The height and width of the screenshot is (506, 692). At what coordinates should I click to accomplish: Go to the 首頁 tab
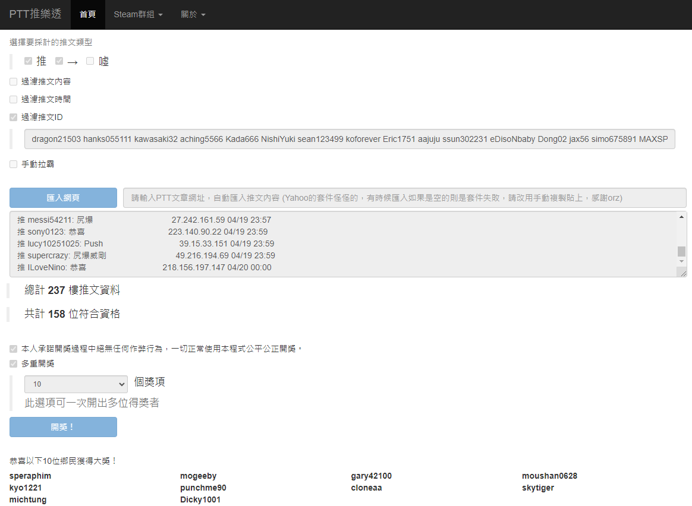coord(87,14)
